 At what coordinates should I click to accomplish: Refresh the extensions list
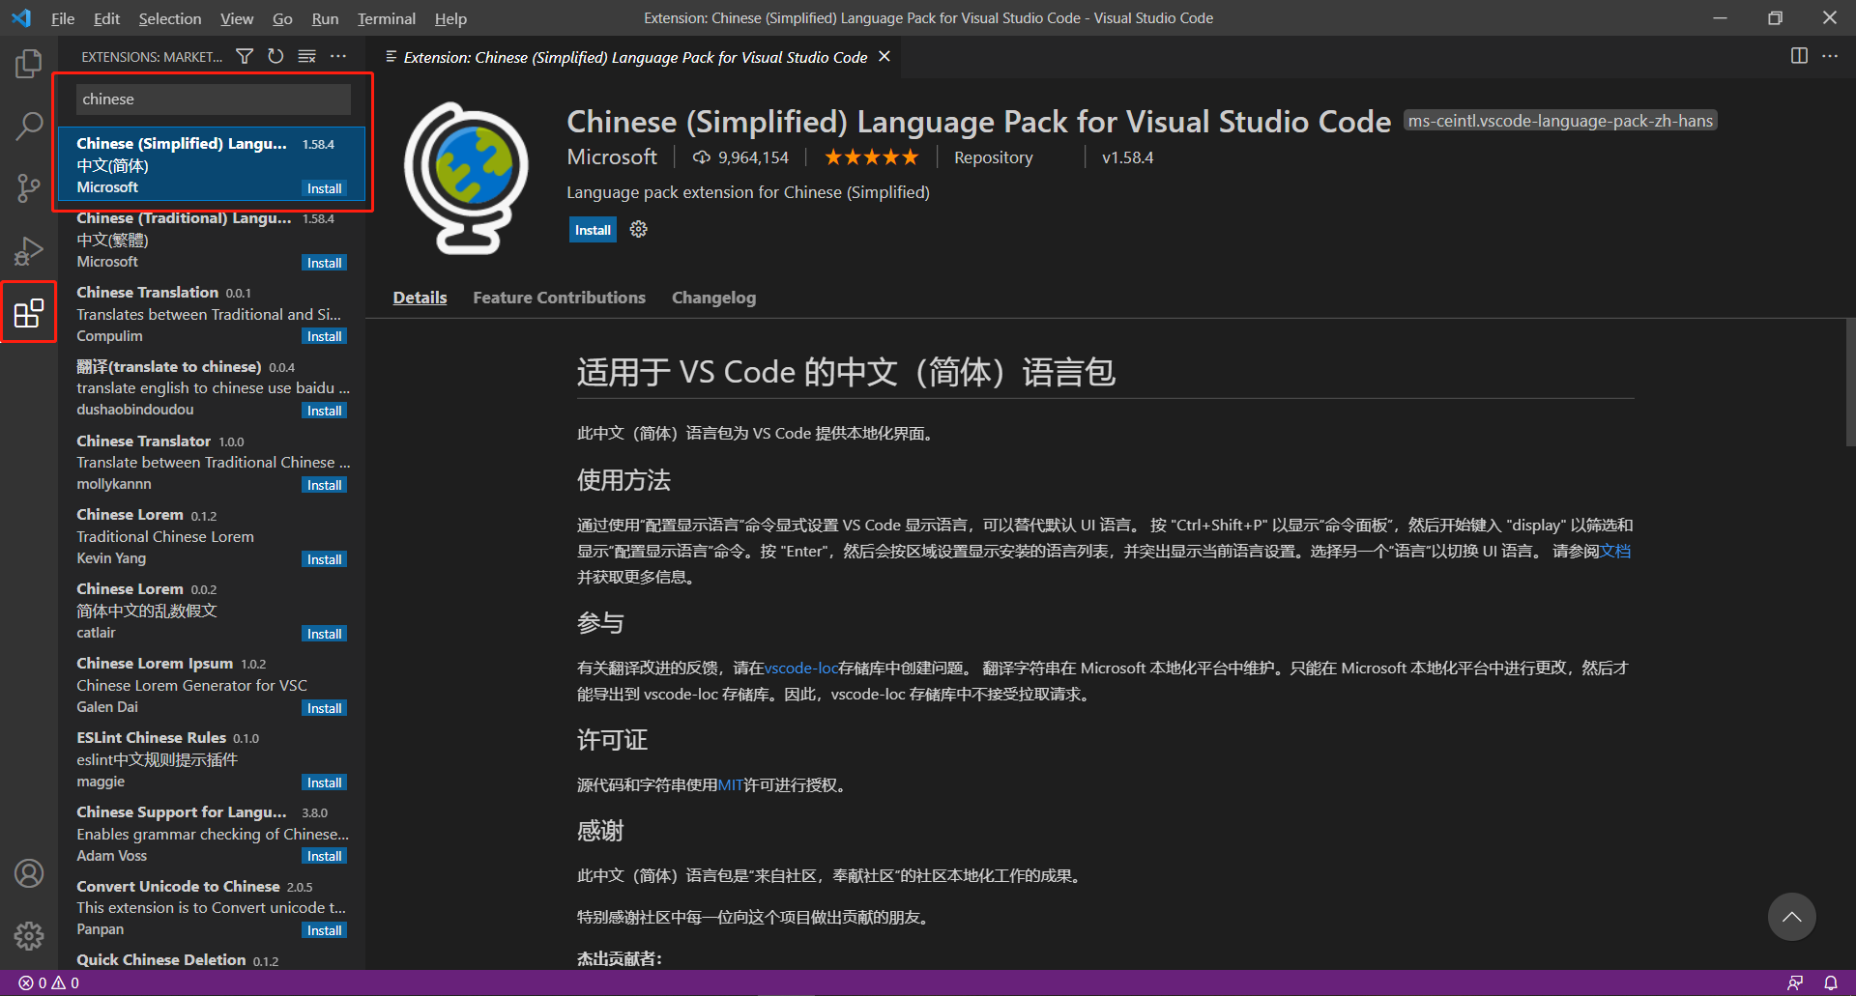click(275, 56)
